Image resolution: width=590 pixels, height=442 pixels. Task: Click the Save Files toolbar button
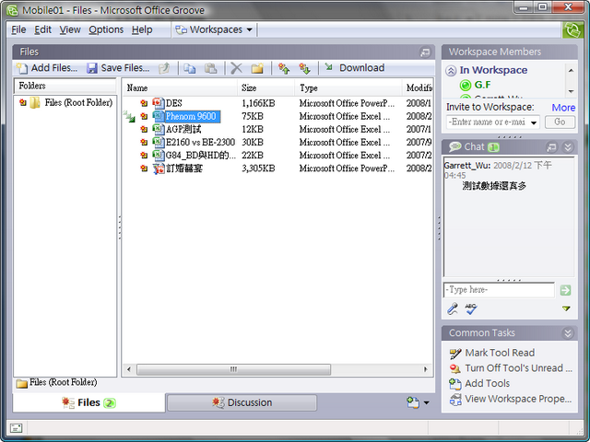point(118,68)
